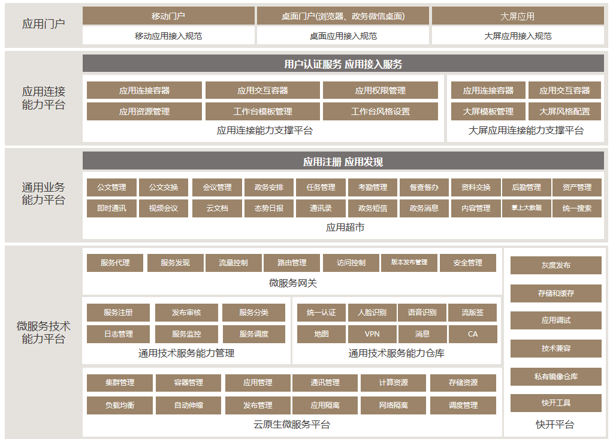Open the 公文管理 application tile
Viewport: 613px width, 439px height.
[x=112, y=187]
